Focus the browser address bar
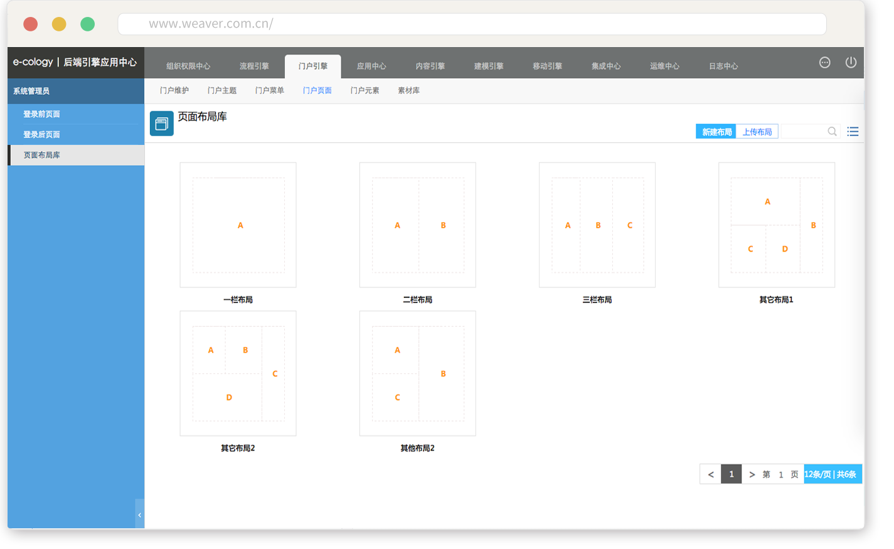This screenshot has width=894, height=549. (472, 24)
